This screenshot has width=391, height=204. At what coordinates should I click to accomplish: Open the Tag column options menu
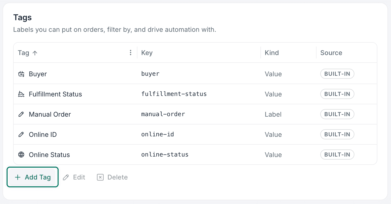[x=131, y=53]
